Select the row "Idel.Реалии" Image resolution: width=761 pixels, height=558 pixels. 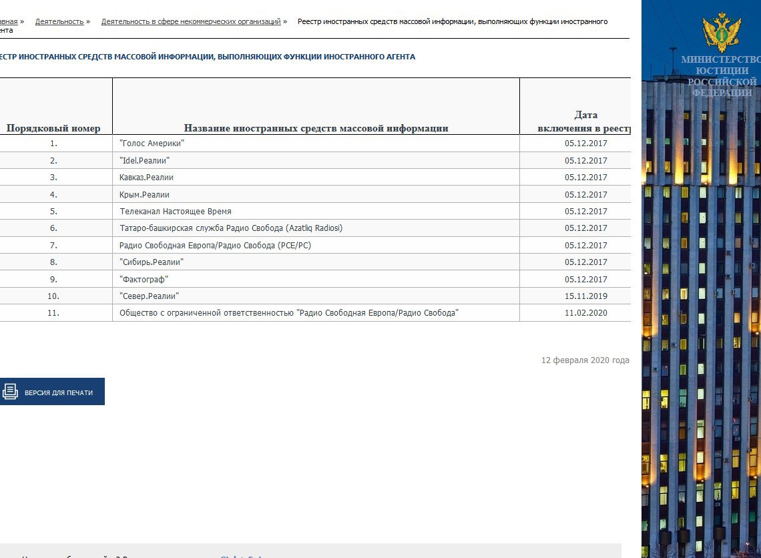(316, 161)
